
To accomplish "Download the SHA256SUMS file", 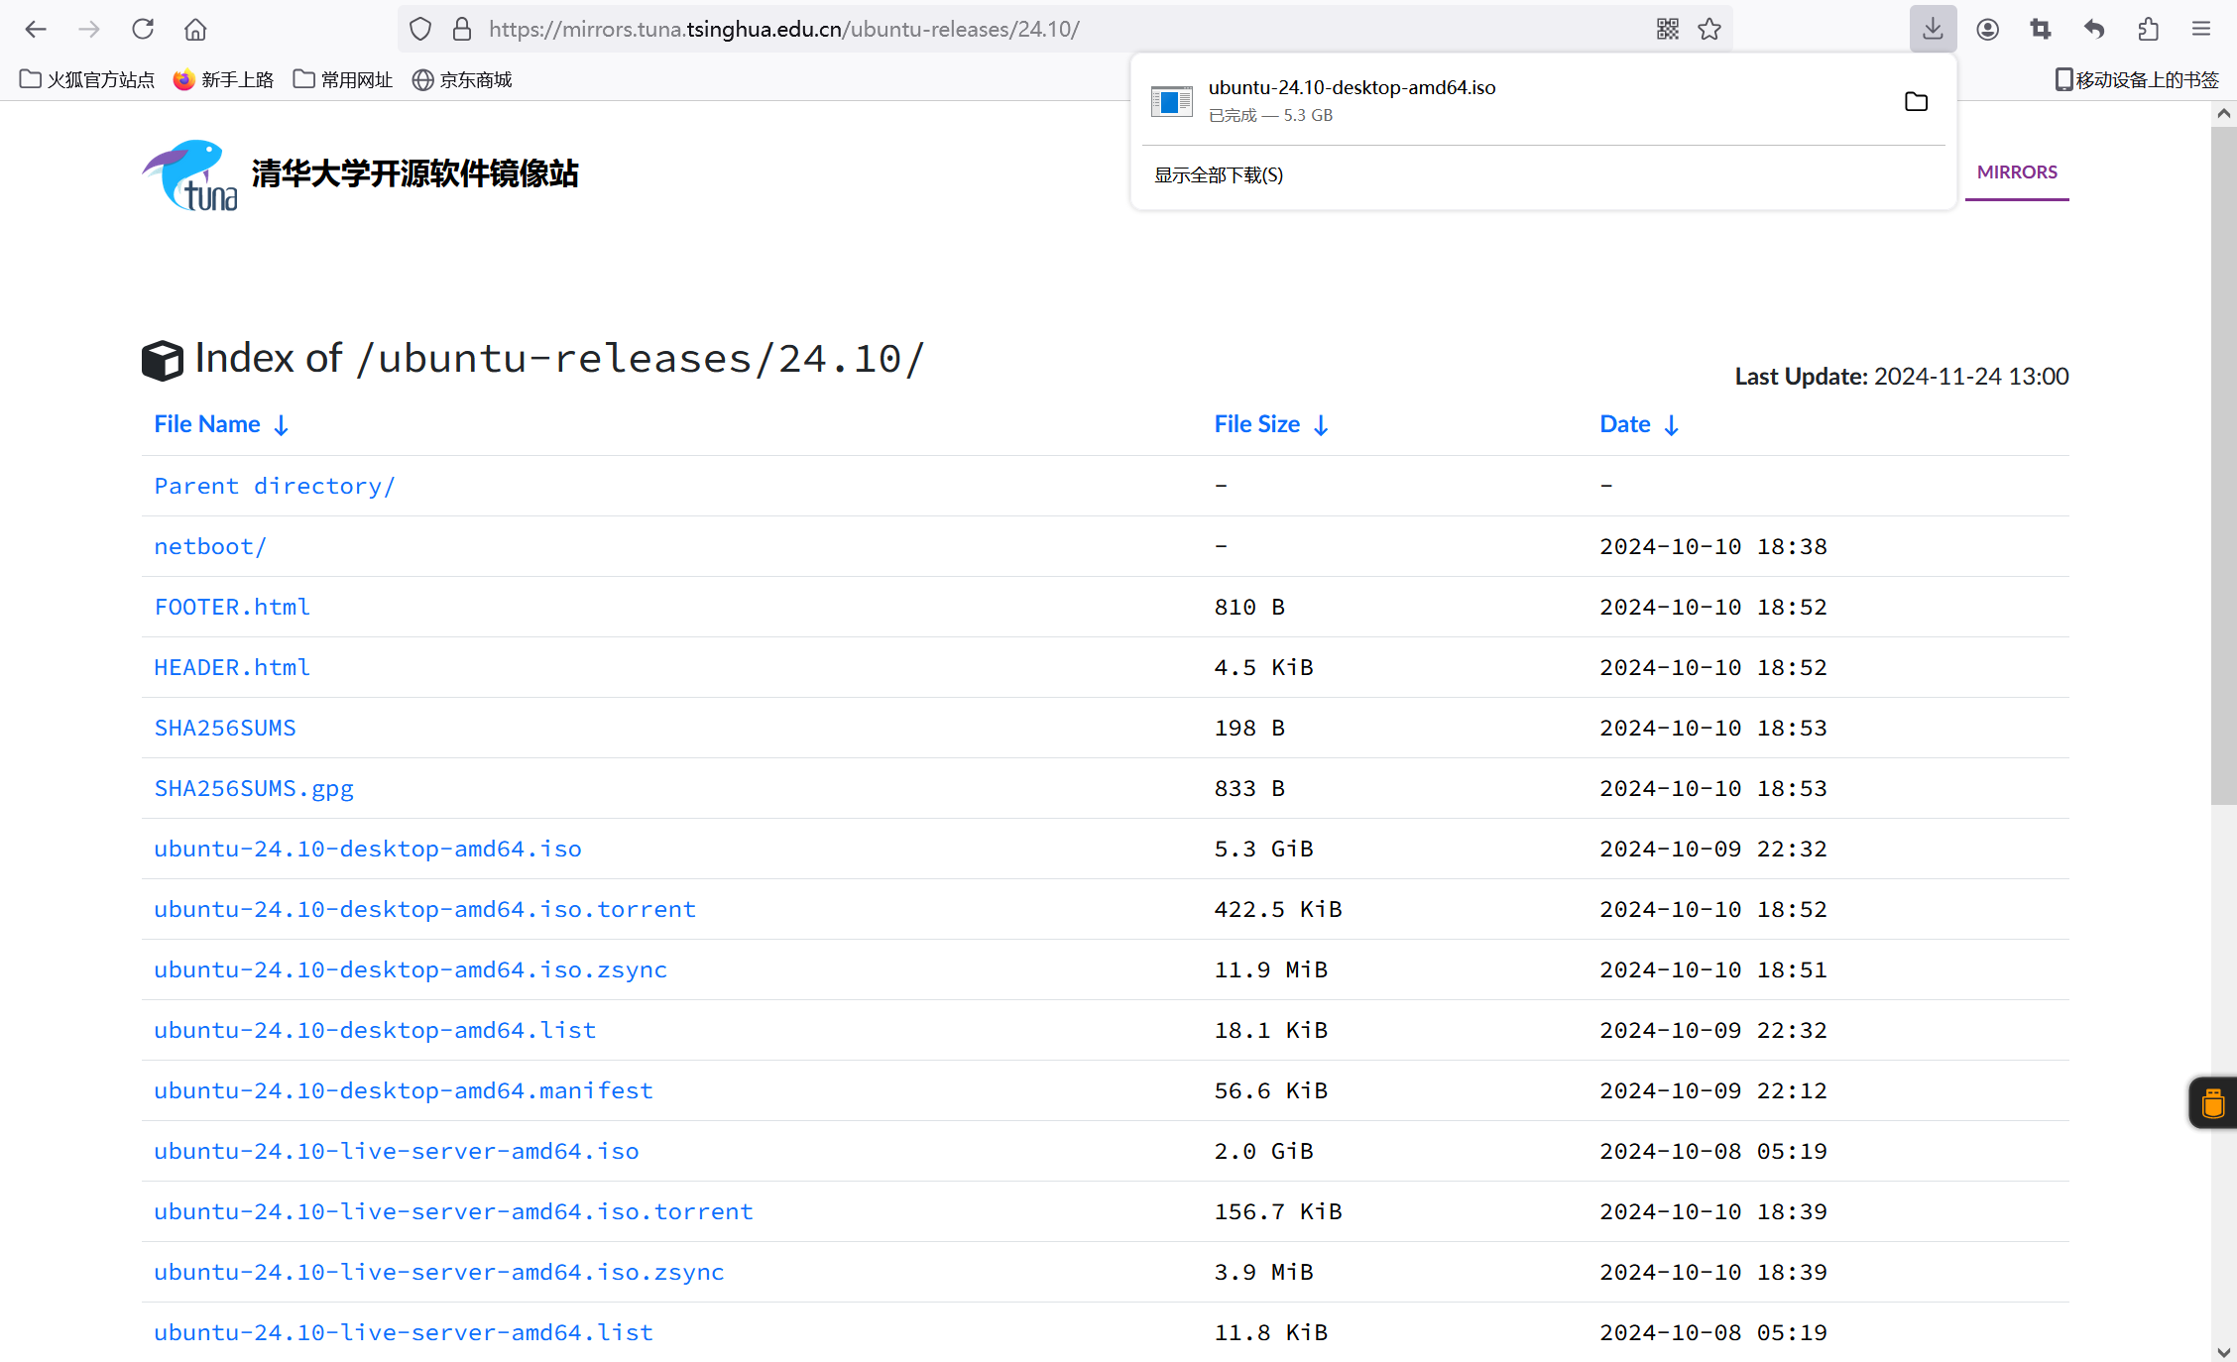I will tap(225, 728).
